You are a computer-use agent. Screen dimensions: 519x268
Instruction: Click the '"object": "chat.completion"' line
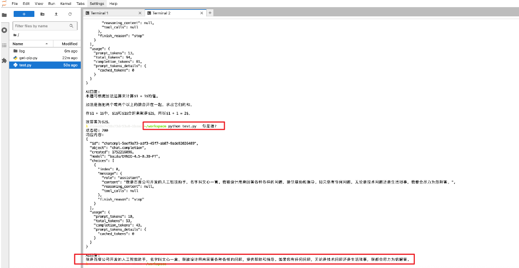[117, 147]
